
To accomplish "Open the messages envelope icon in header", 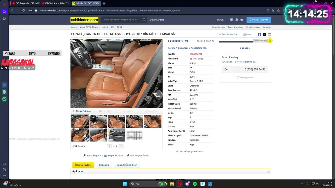I will click(231, 20).
